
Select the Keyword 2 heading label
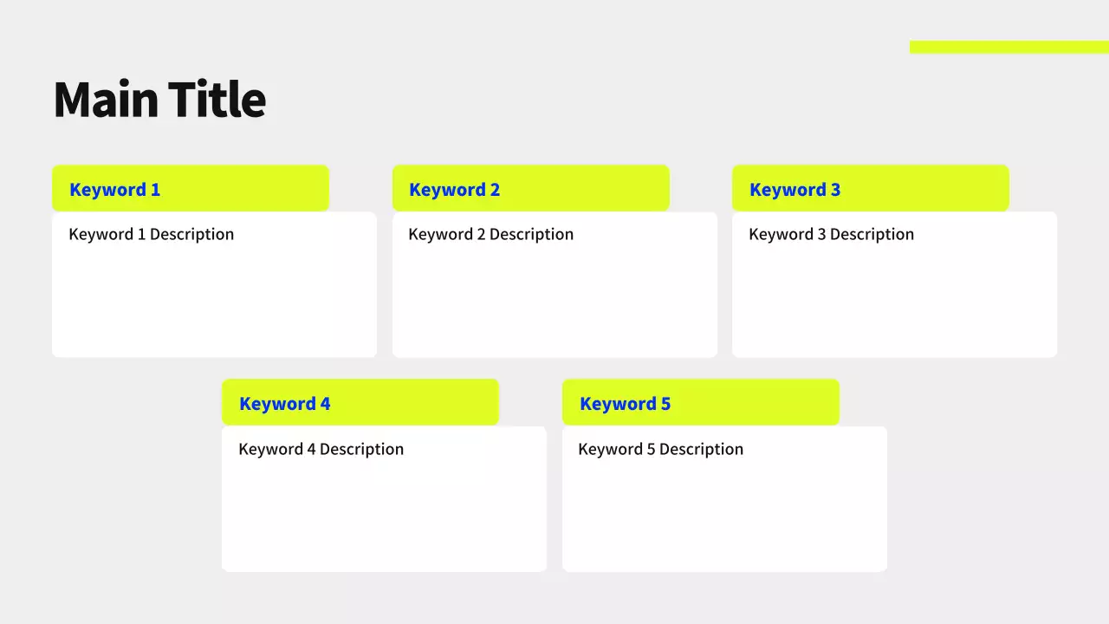click(x=454, y=190)
